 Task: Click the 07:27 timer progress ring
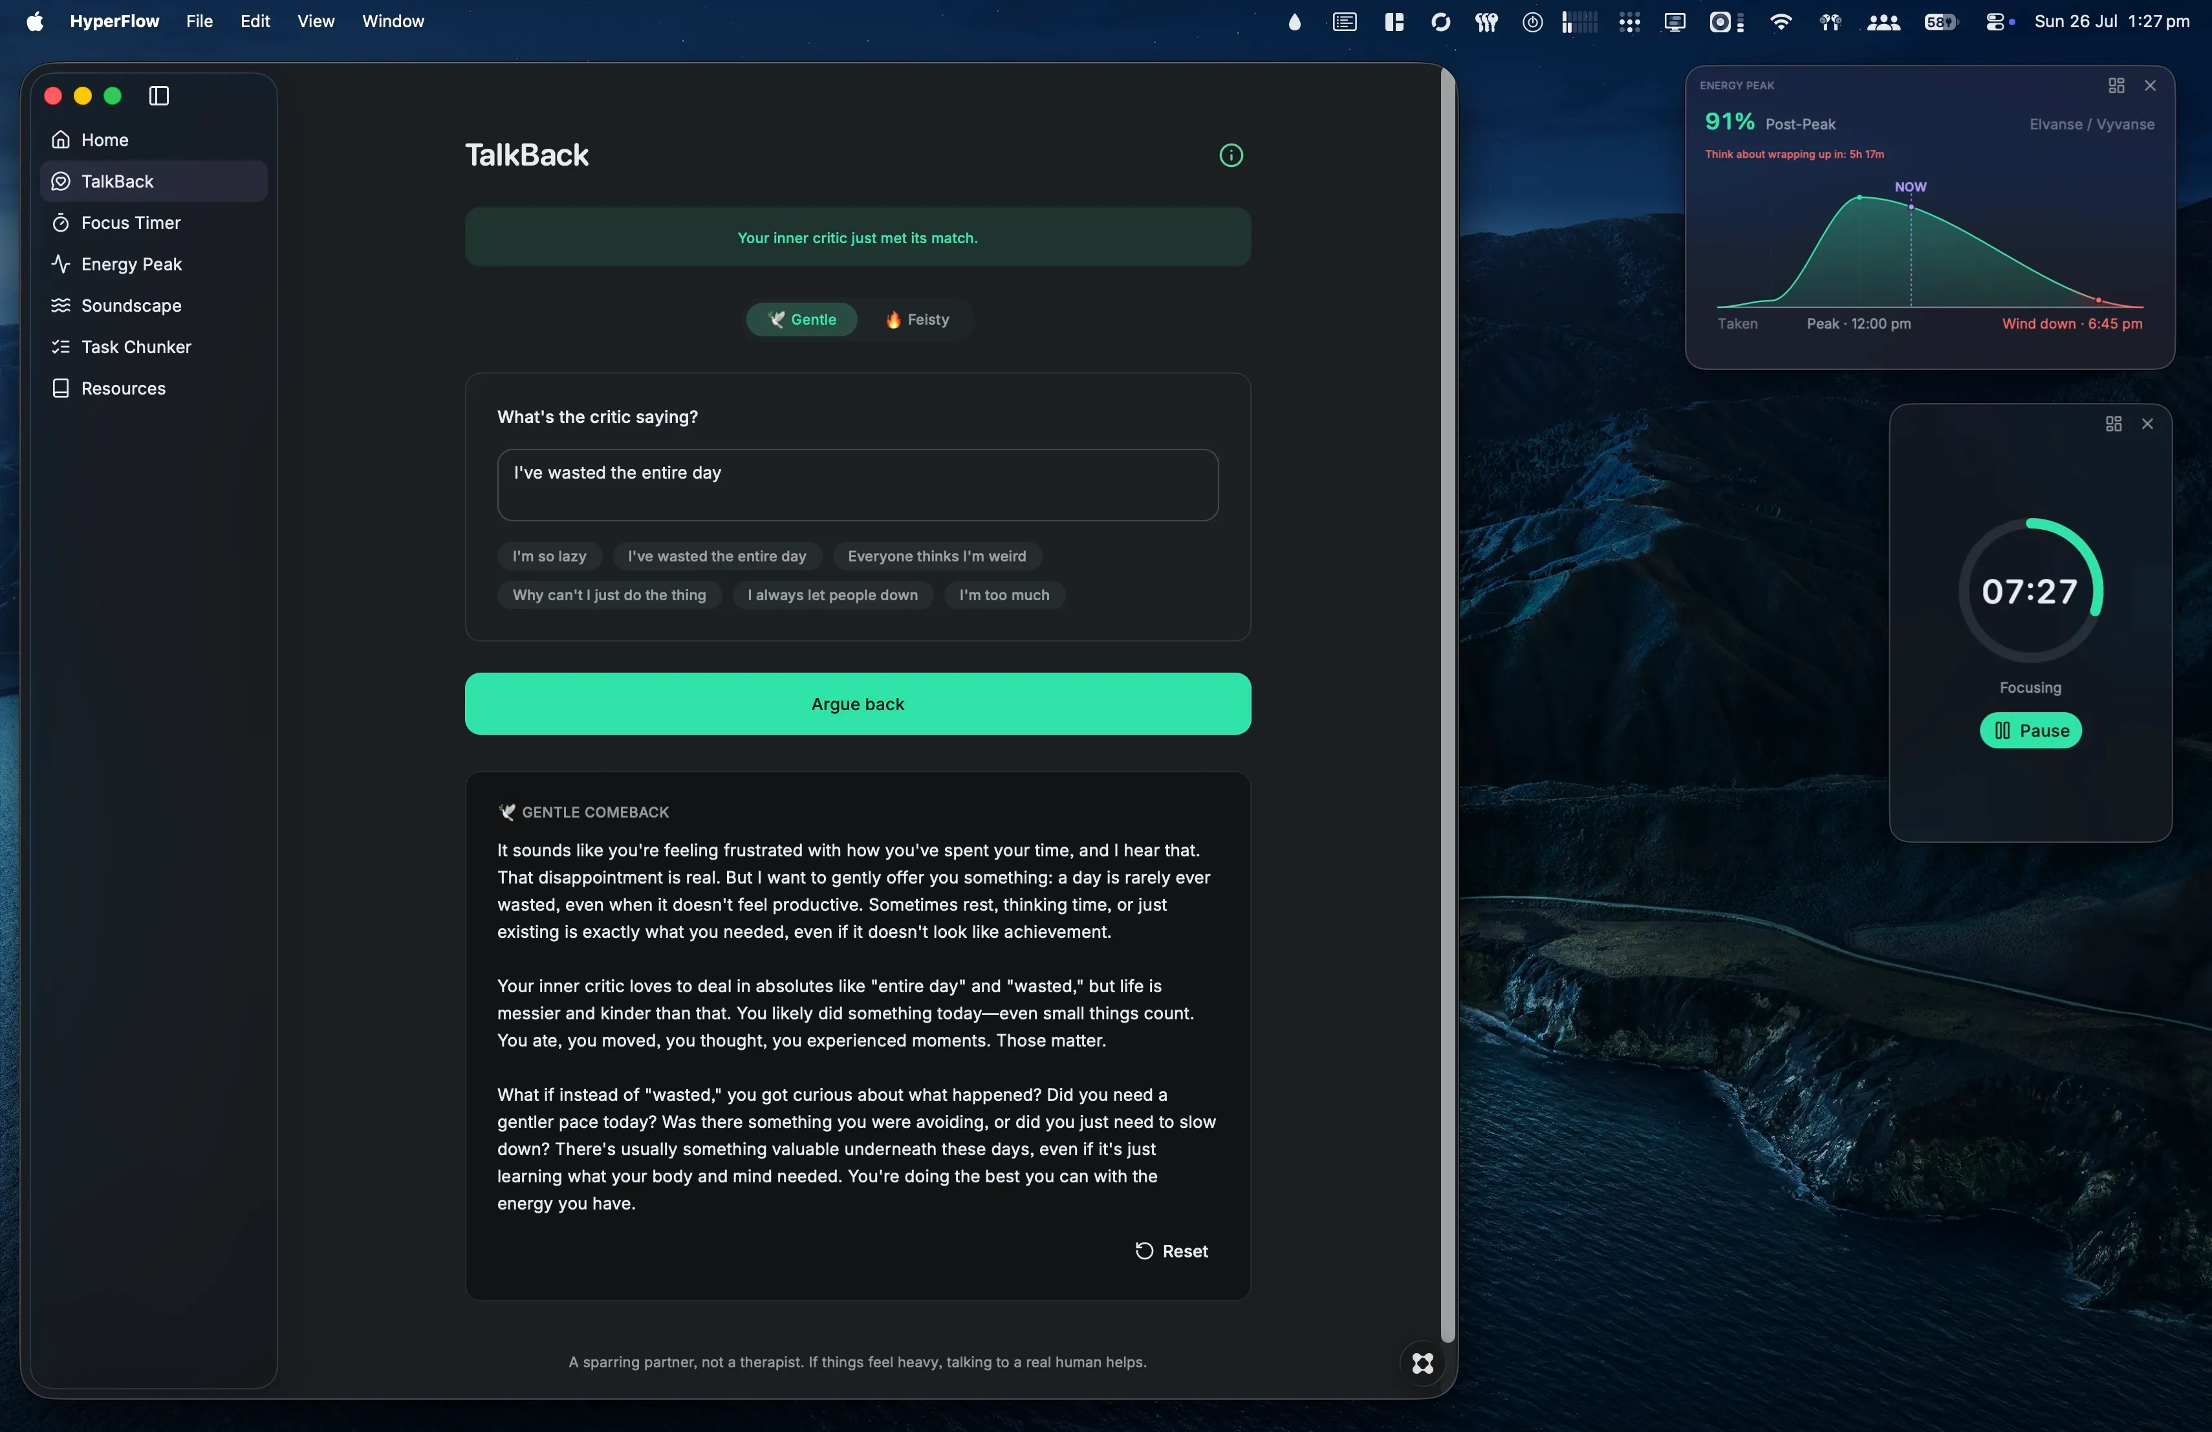(x=2030, y=591)
